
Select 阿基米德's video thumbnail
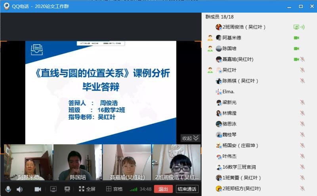[28, 162]
